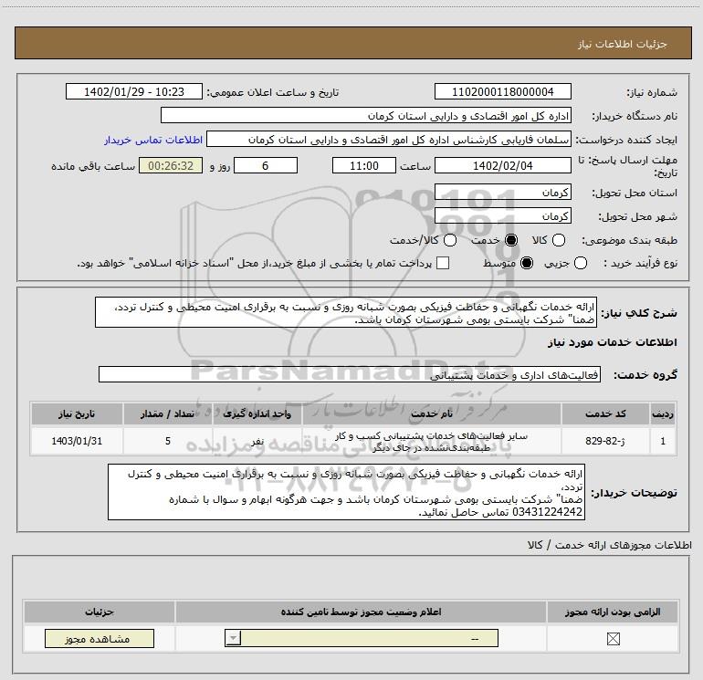Click the service name cell سایر فعالیت‌های خدمات پشتیبانی
The width and height of the screenshot is (703, 680).
431,441
